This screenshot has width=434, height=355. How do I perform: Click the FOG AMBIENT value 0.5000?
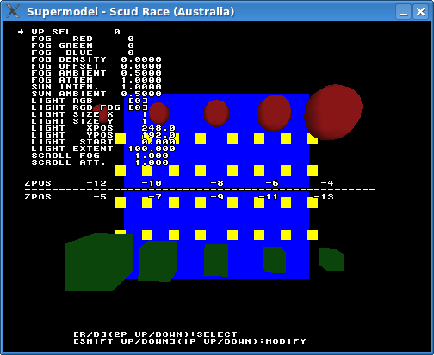coord(141,73)
